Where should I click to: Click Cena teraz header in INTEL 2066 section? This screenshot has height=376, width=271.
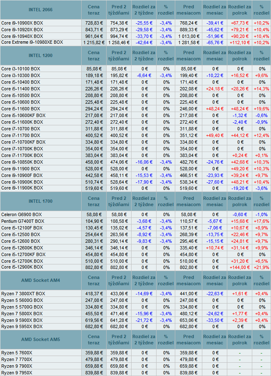coord(94,10)
